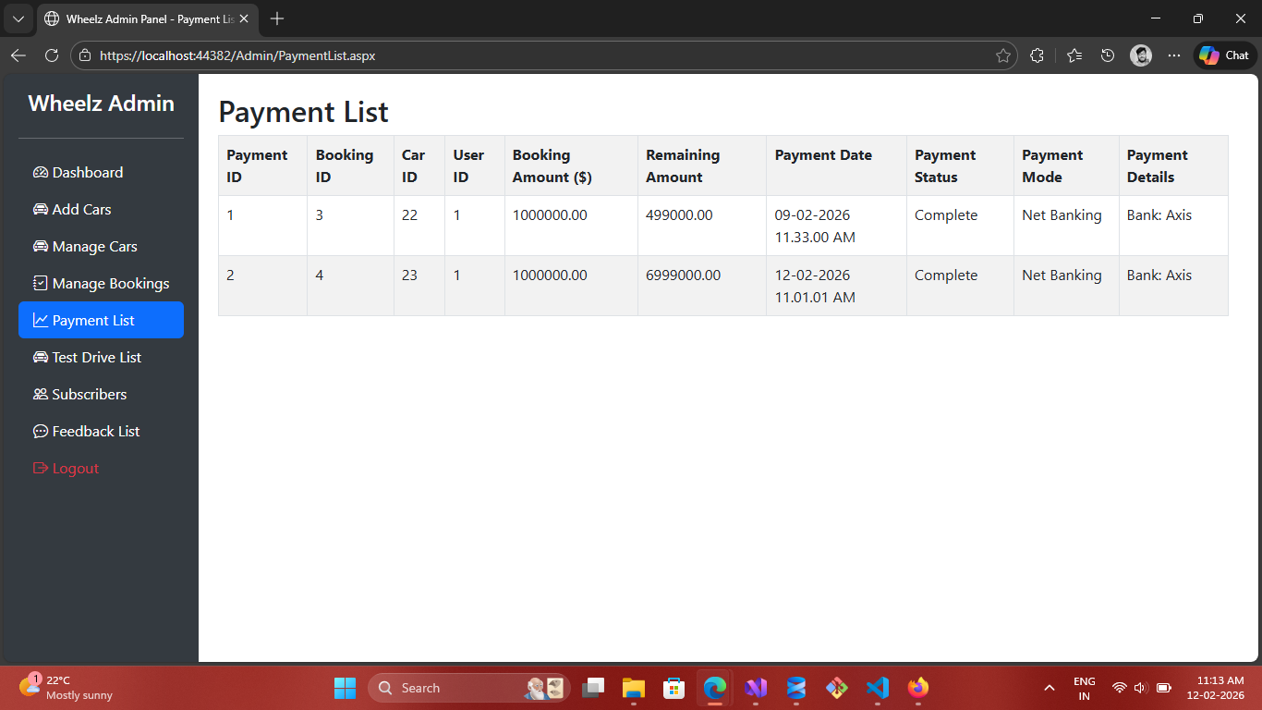The width and height of the screenshot is (1262, 710).
Task: Open the browser Settings and more menu
Action: point(1174,55)
